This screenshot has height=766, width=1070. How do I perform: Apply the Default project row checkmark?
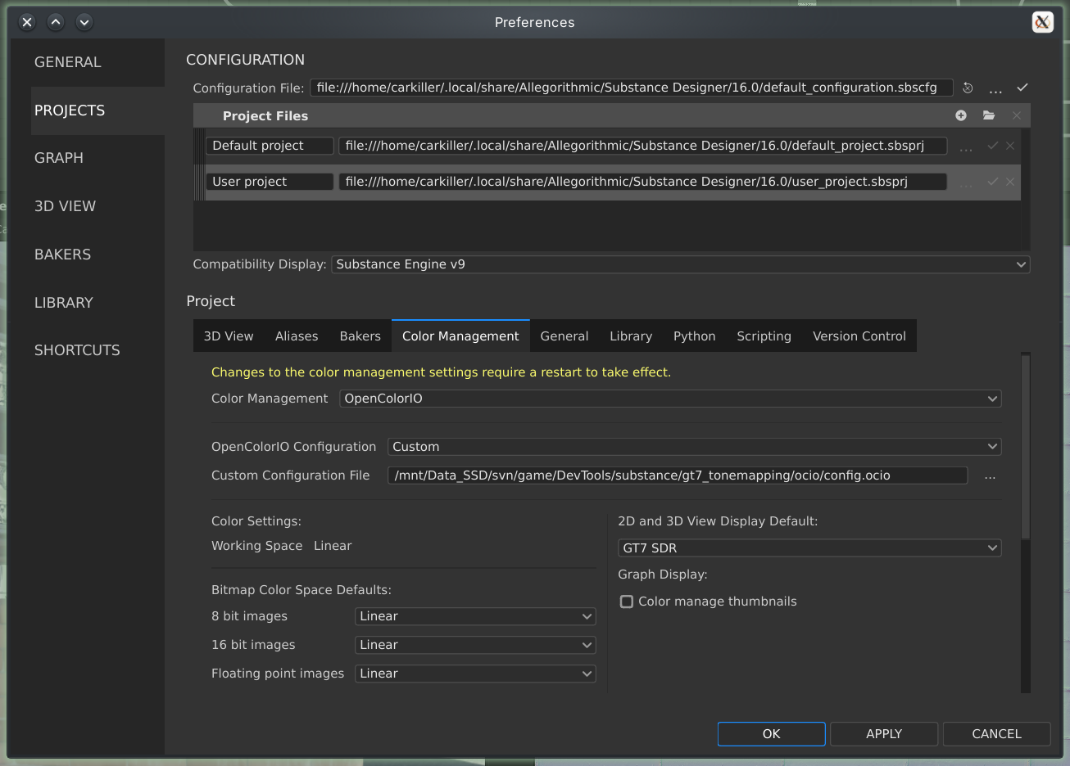[x=992, y=146]
